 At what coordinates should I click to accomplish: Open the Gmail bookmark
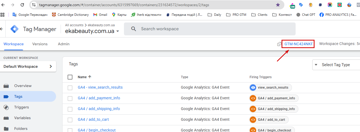100,15
